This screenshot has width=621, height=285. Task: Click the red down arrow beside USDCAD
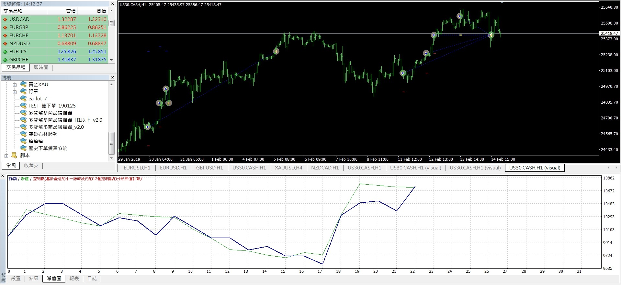click(5, 19)
